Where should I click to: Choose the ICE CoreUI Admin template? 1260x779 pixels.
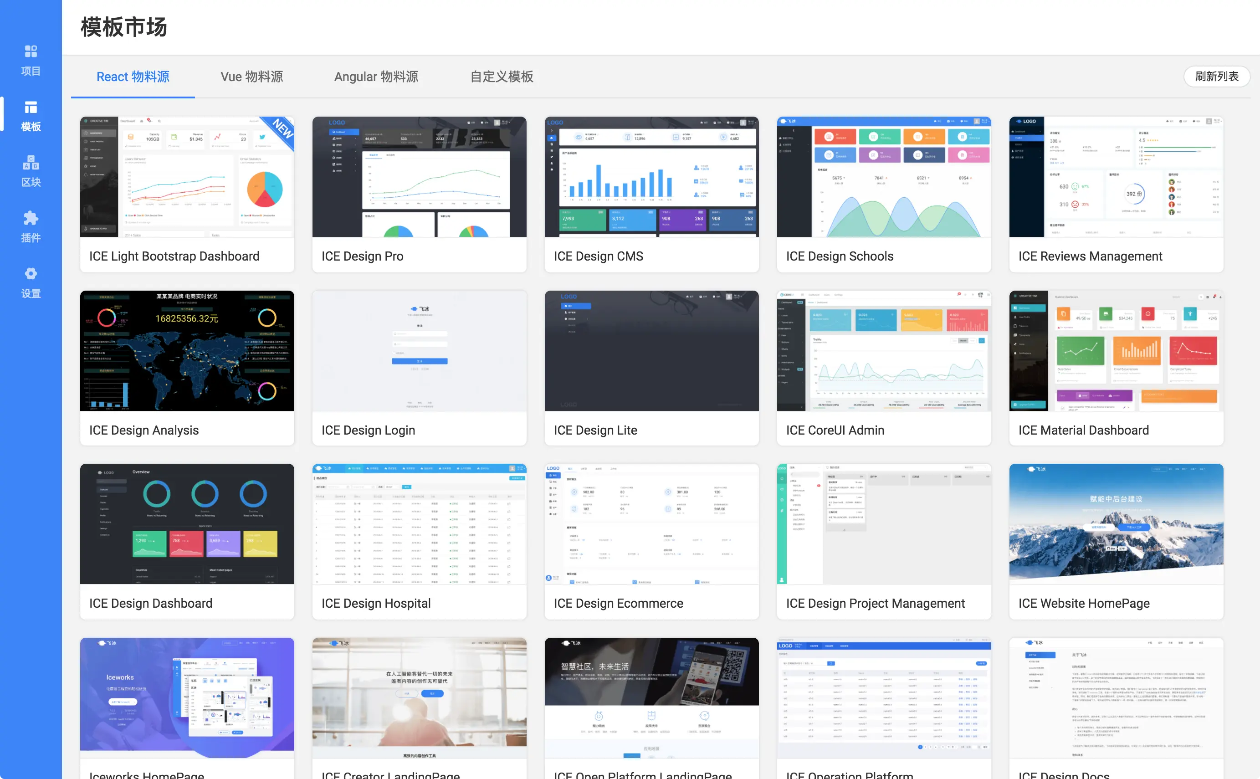(883, 351)
